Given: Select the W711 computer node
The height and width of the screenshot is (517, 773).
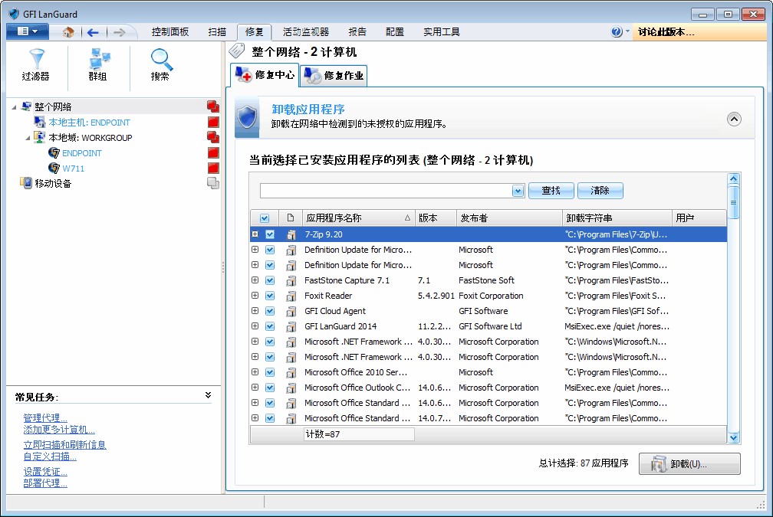Looking at the screenshot, I should (73, 169).
